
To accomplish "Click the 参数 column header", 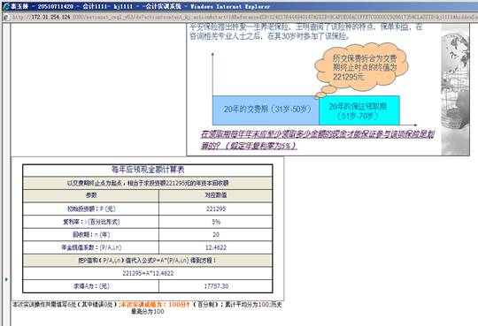I will [91, 195].
